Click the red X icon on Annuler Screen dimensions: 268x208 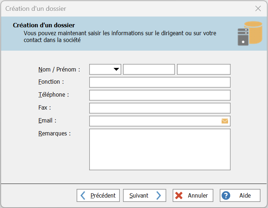[x=179, y=195]
